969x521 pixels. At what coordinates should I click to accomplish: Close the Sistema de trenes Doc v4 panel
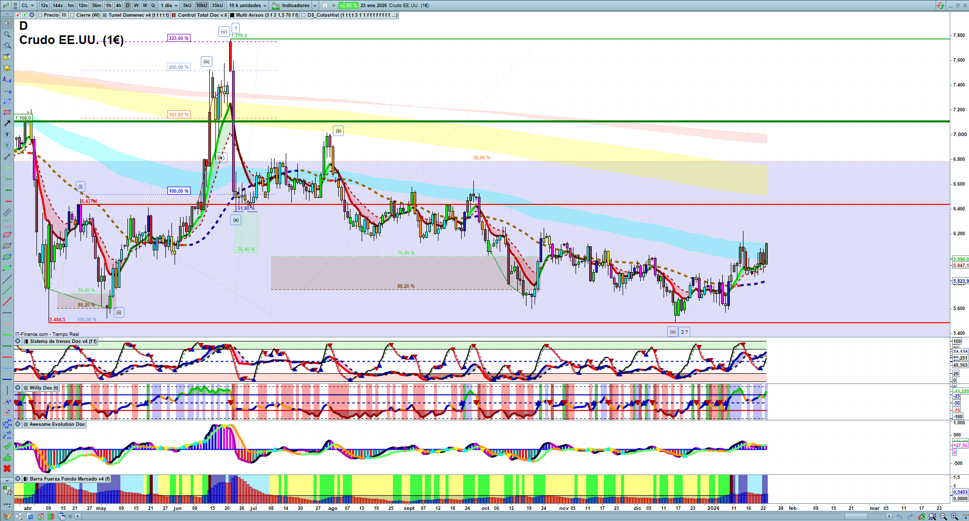click(x=18, y=341)
